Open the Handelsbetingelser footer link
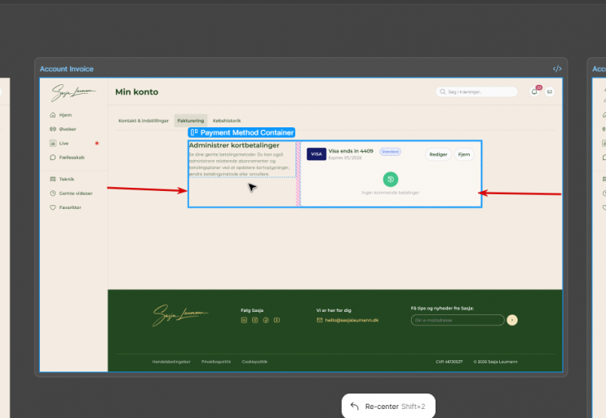The width and height of the screenshot is (606, 418). pyautogui.click(x=171, y=362)
